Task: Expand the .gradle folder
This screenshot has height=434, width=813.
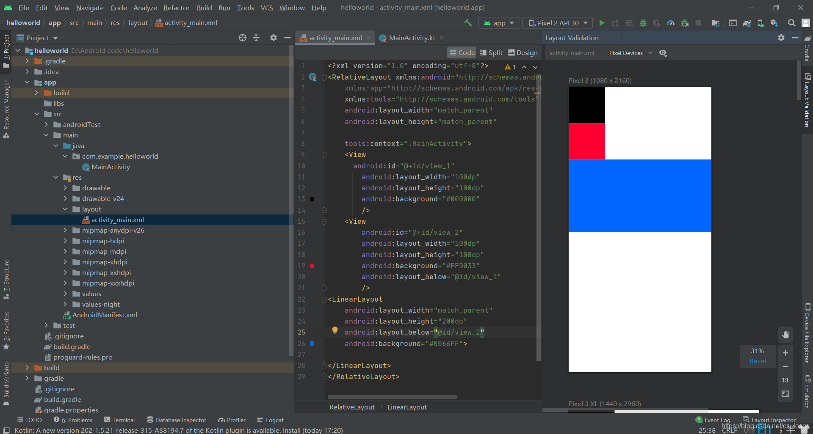Action: point(27,61)
